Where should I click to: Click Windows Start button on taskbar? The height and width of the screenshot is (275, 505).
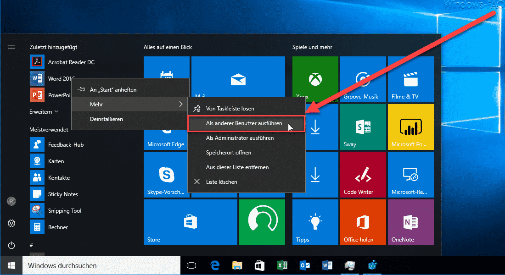tap(11, 266)
